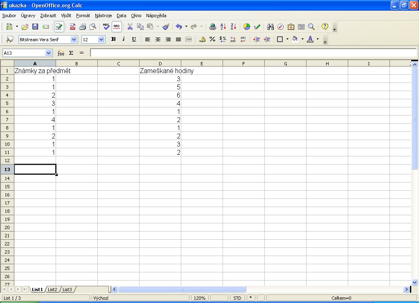Click the Redo arrow icon
419x303 pixels.
click(x=194, y=27)
